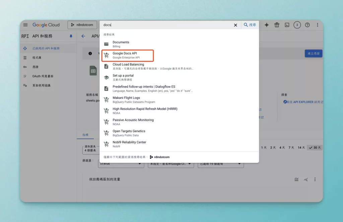Click the back arrow
This screenshot has height=222, width=343.
point(83,36)
